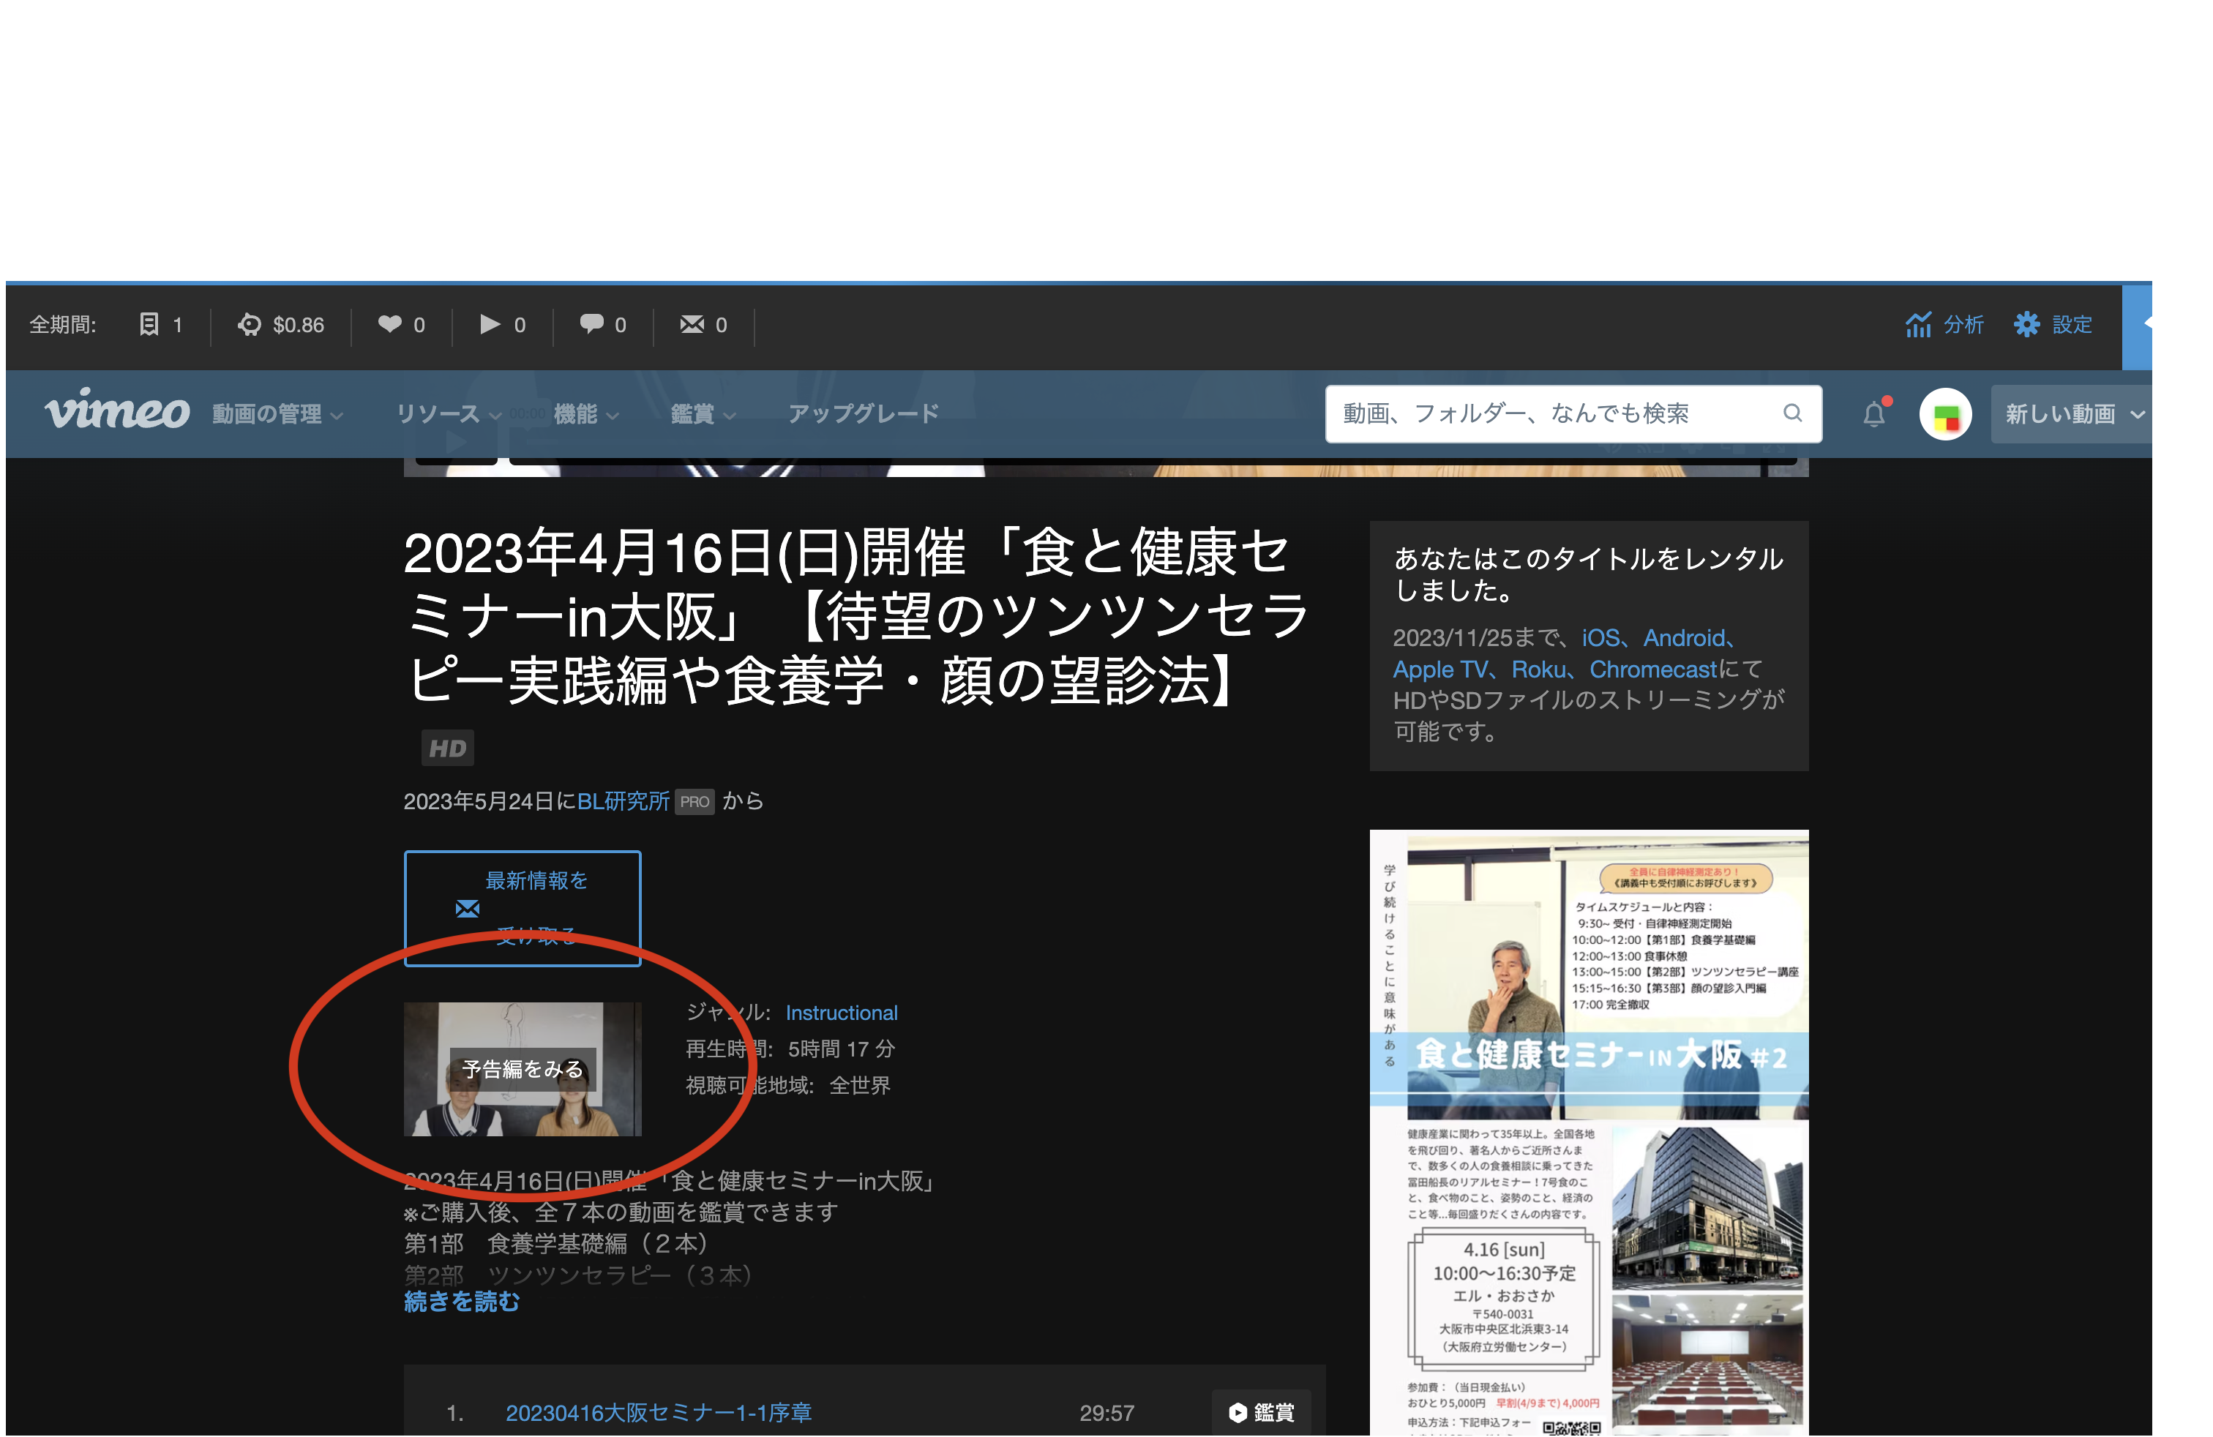Open the 新しい動画 dropdown

(2071, 413)
